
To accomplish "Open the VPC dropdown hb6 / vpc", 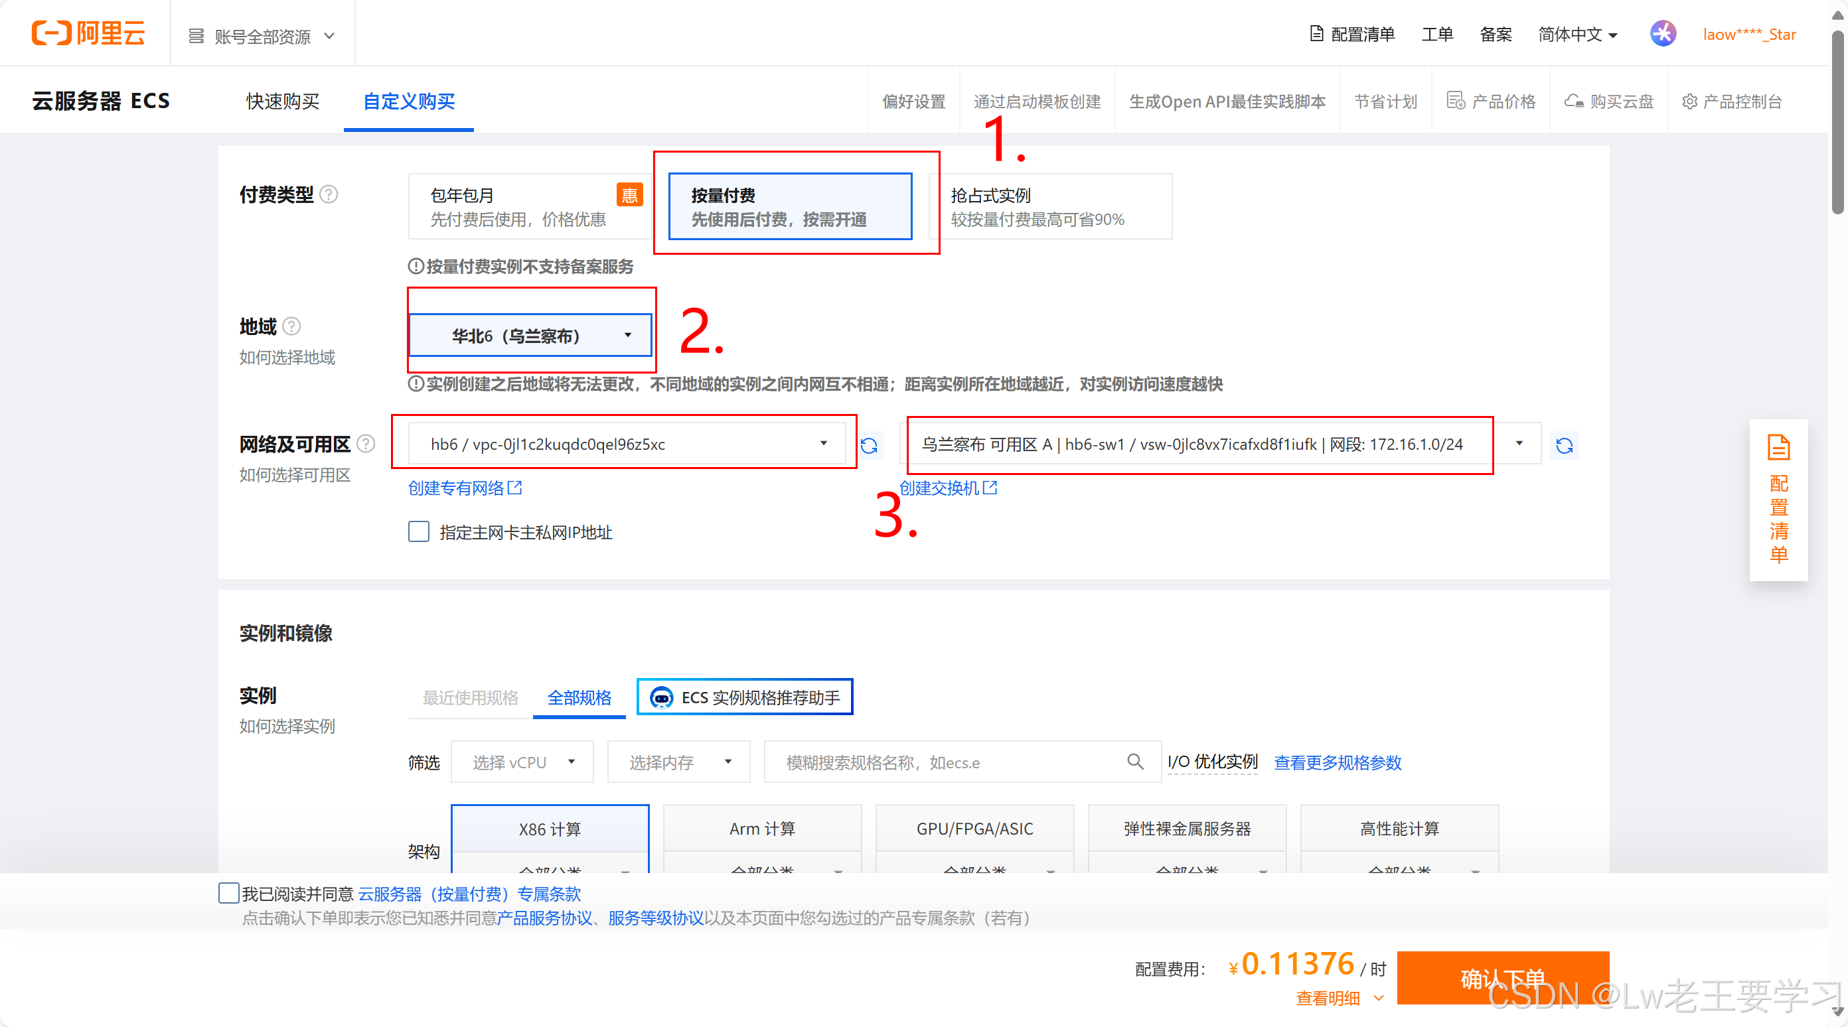I will [x=627, y=444].
